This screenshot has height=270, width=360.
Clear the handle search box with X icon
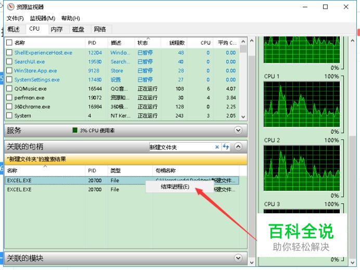tap(217, 147)
